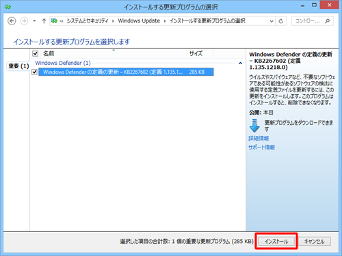
Task: Minimize the update selection window
Action: click(x=302, y=5)
